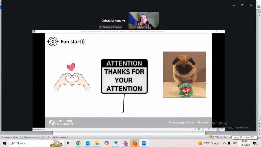261x147 pixels.
Task: Launch Google Chrome from the taskbar
Action: point(79,143)
